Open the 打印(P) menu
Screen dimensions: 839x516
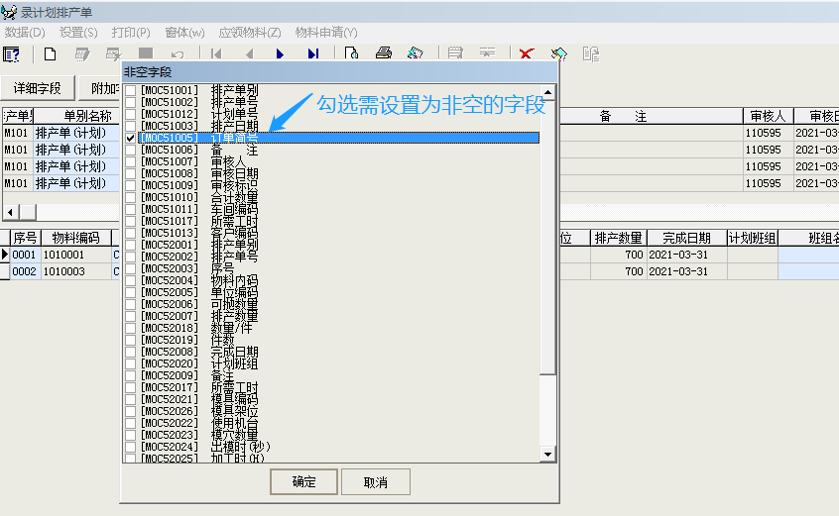[131, 32]
